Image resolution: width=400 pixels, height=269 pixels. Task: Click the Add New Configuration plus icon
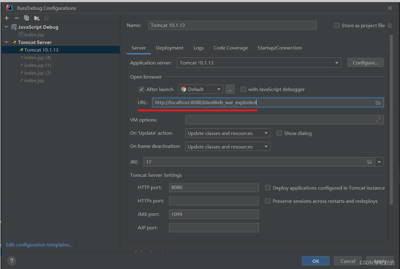click(7, 18)
